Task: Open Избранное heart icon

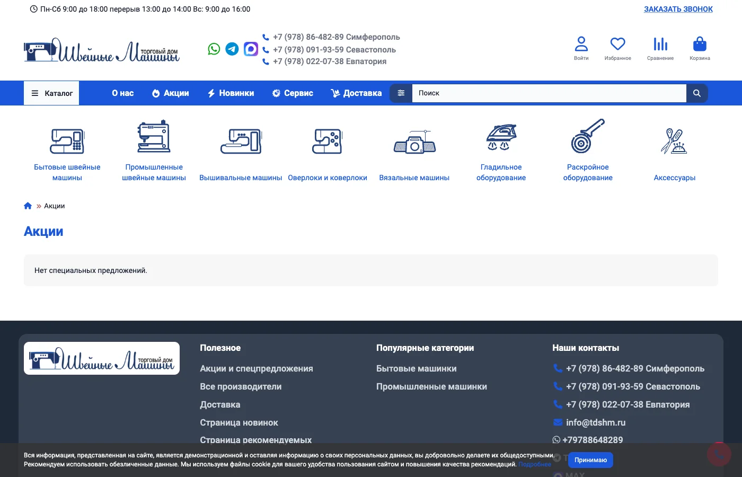Action: click(617, 48)
